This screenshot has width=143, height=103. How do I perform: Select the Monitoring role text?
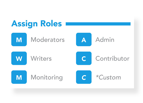(x=47, y=78)
